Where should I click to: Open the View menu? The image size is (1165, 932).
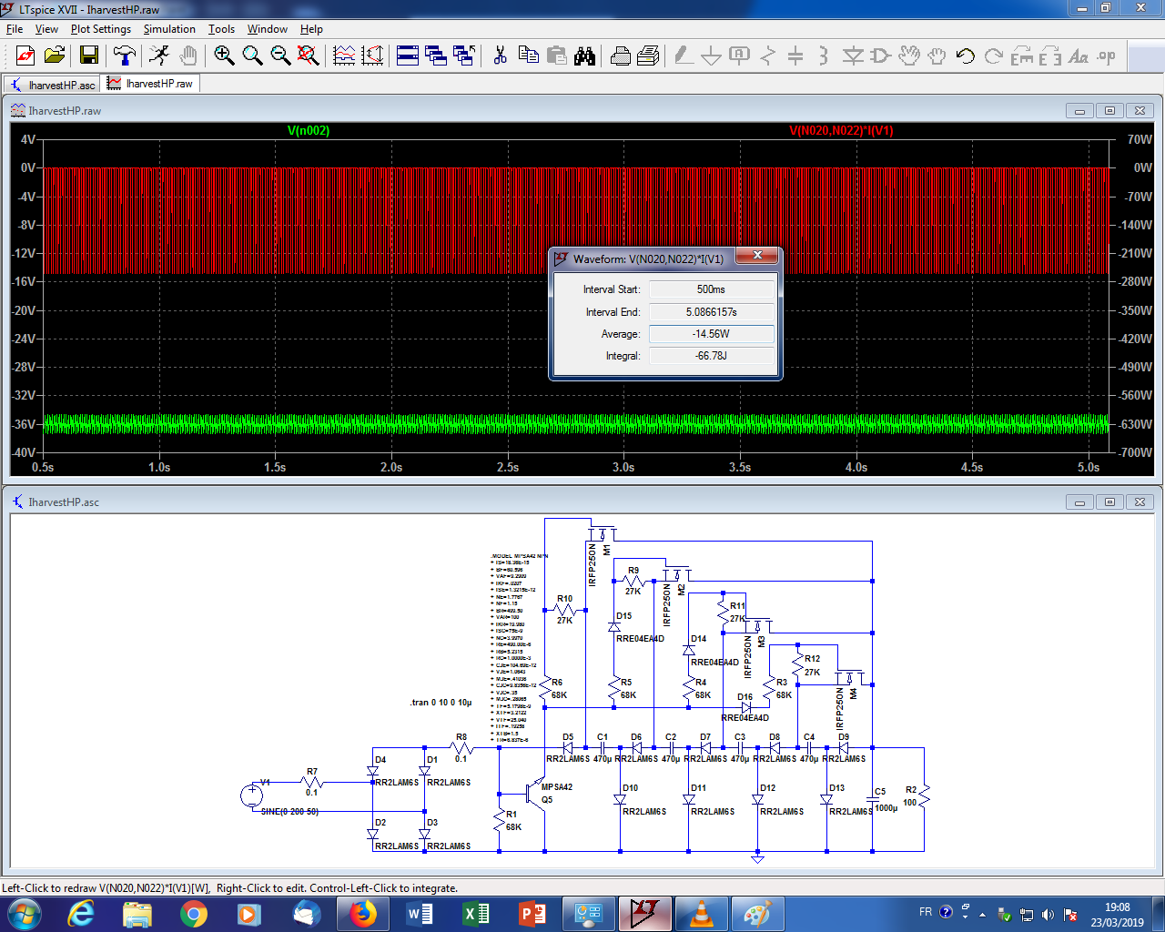(x=46, y=29)
